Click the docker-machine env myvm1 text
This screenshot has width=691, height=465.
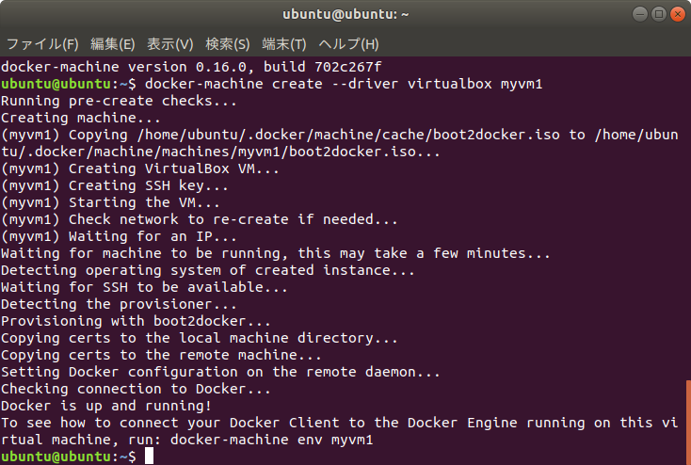point(271,440)
